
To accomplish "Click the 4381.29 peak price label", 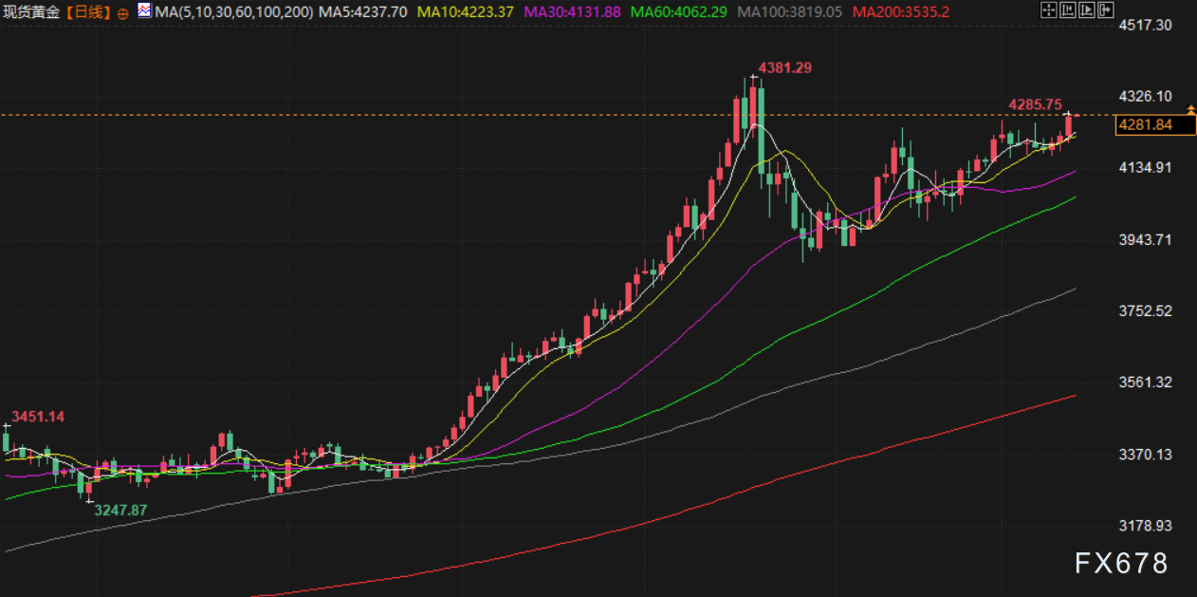I will pos(785,68).
